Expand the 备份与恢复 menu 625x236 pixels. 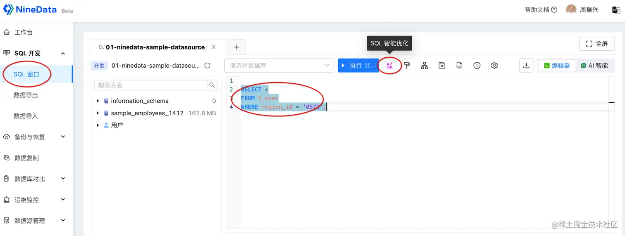tap(63, 137)
